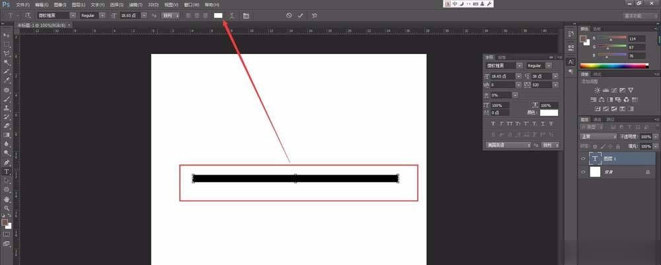This screenshot has height=265, width=661.
Task: Add a Levels adjustment
Action: (x=605, y=90)
